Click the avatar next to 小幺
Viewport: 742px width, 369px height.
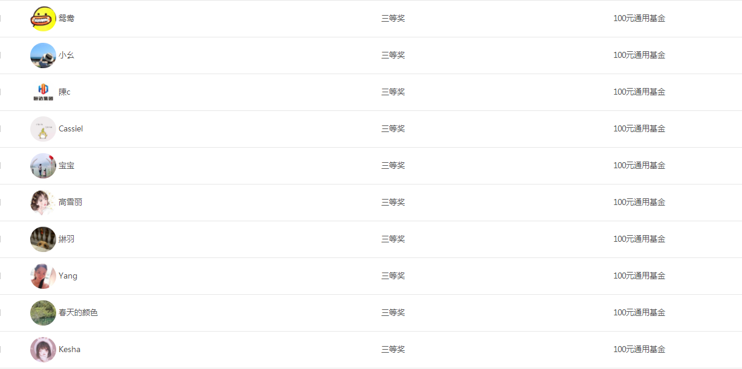tap(43, 55)
